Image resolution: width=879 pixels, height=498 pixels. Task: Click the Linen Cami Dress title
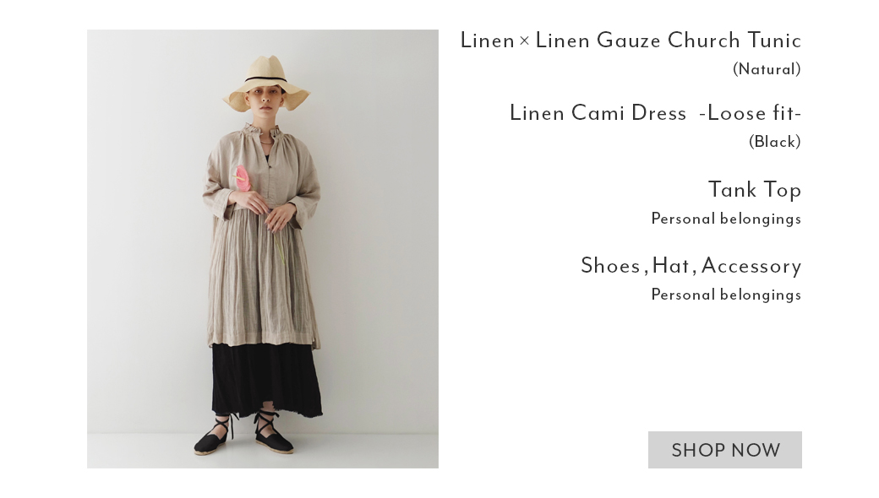[655, 113]
